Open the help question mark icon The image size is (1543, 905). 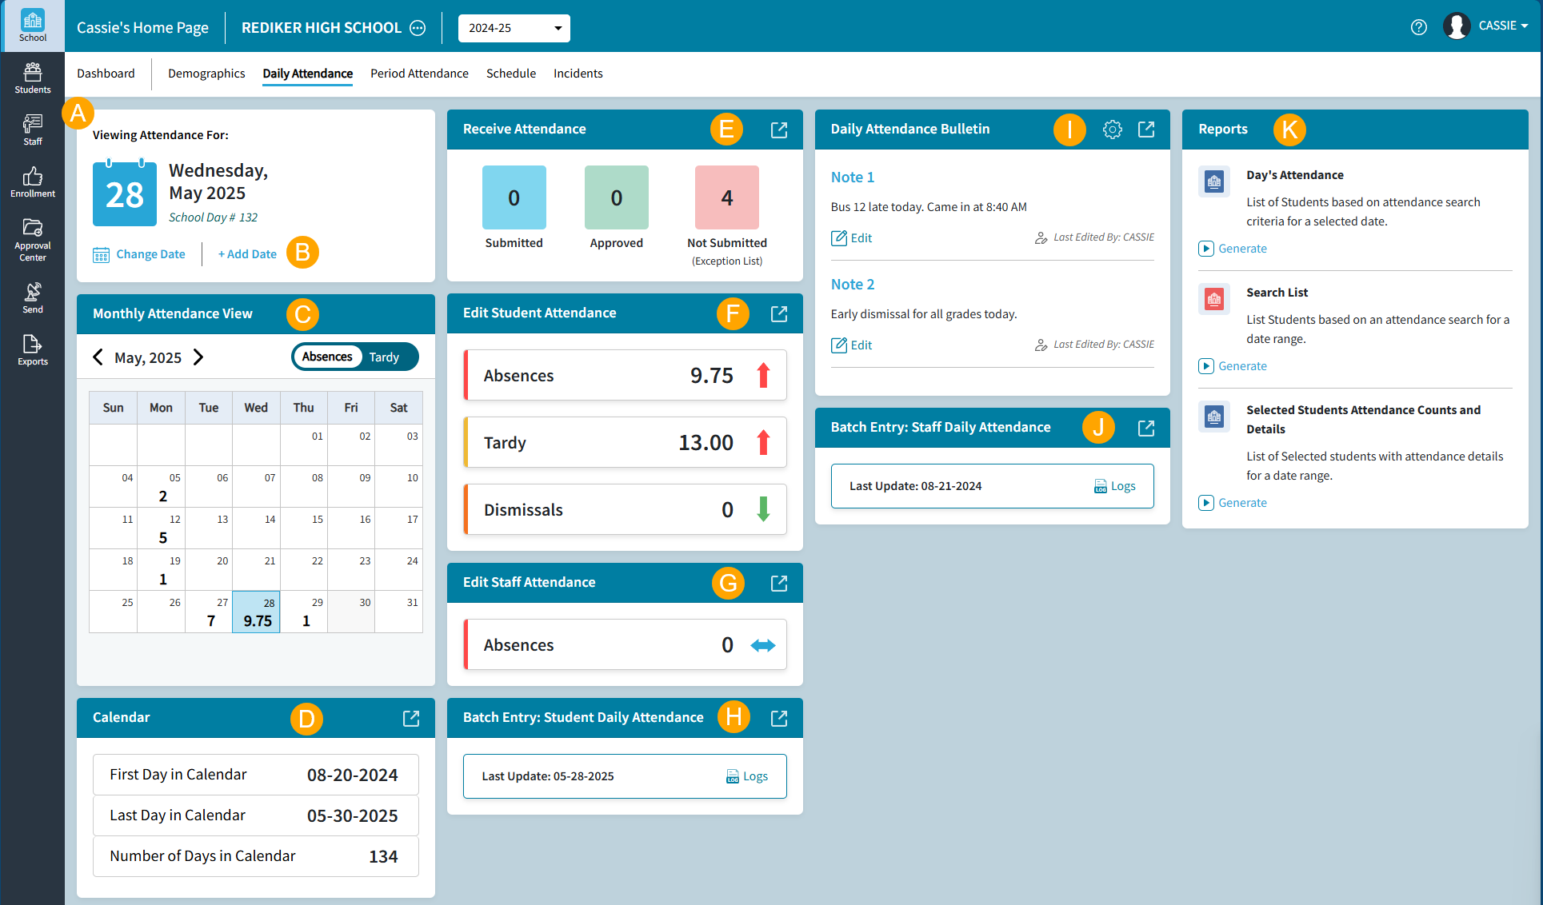(x=1418, y=27)
